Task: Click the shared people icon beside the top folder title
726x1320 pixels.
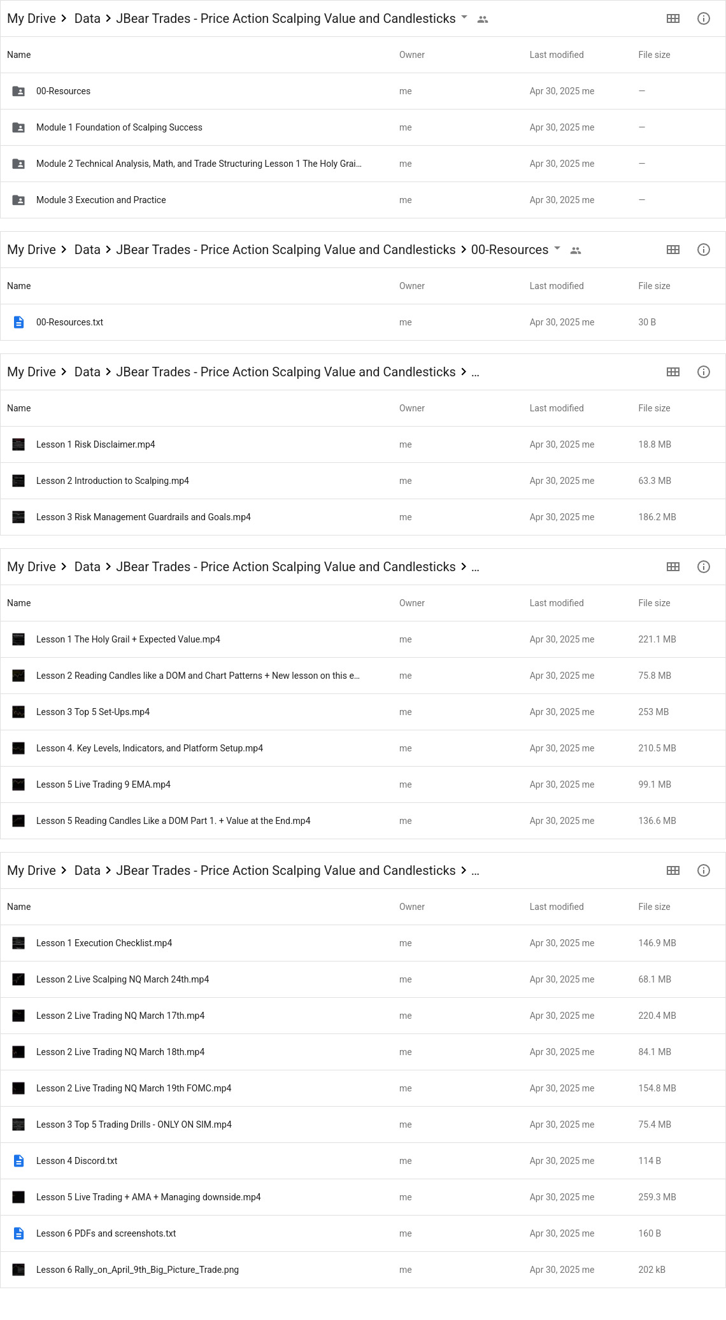Action: point(483,19)
